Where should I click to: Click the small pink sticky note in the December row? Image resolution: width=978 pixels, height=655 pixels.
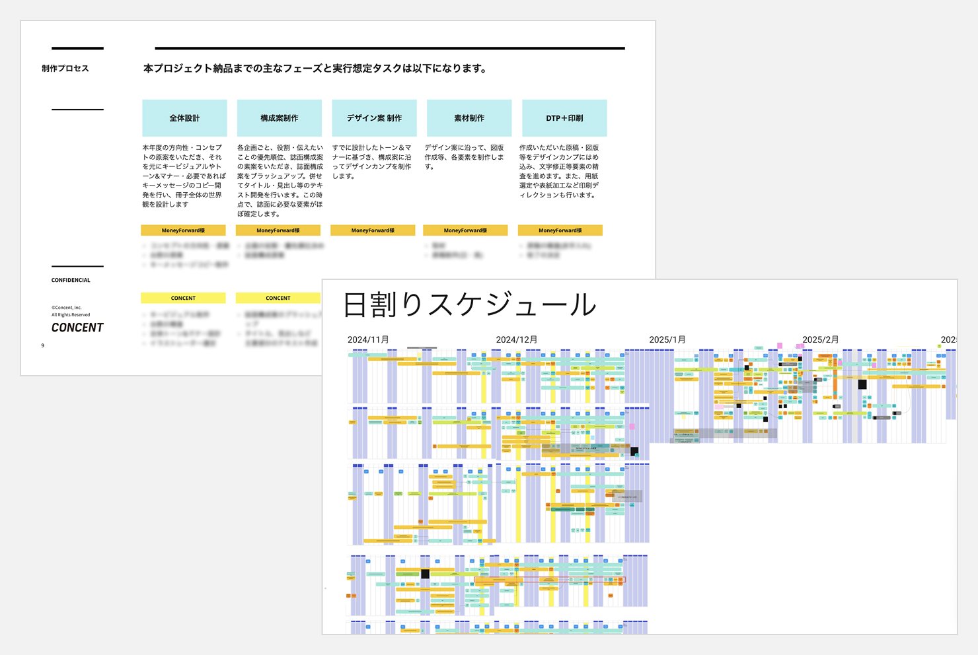coord(632,426)
